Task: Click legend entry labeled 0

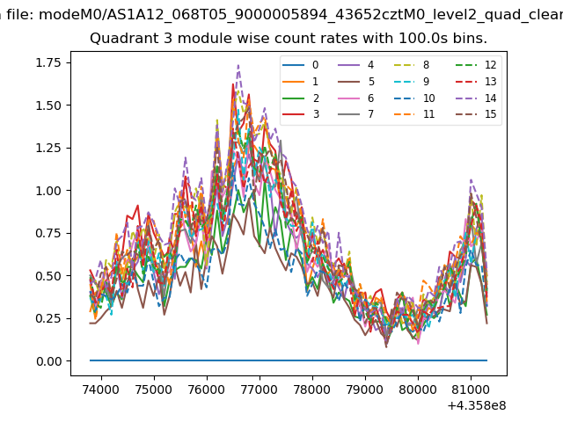Action: [301, 65]
